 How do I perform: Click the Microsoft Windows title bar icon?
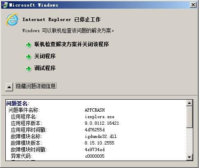pyautogui.click(x=5, y=5)
